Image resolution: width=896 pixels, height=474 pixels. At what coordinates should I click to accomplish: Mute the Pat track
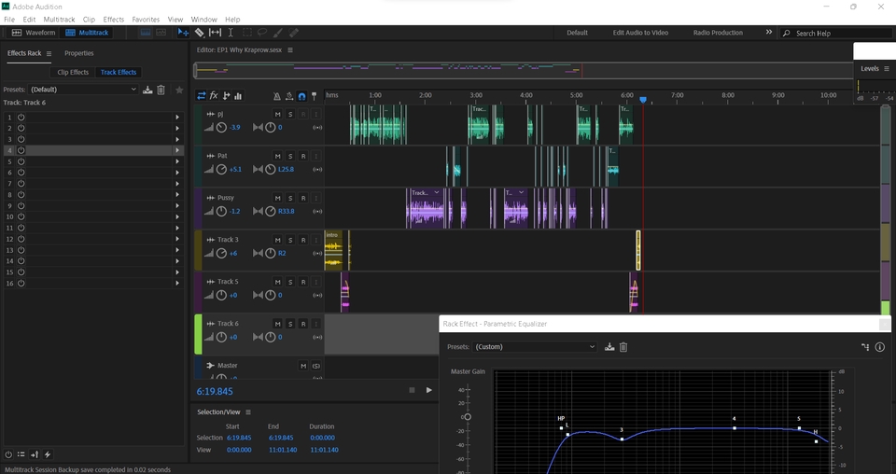tap(277, 156)
